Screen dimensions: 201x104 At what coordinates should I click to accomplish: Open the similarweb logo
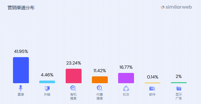pos(176,7)
